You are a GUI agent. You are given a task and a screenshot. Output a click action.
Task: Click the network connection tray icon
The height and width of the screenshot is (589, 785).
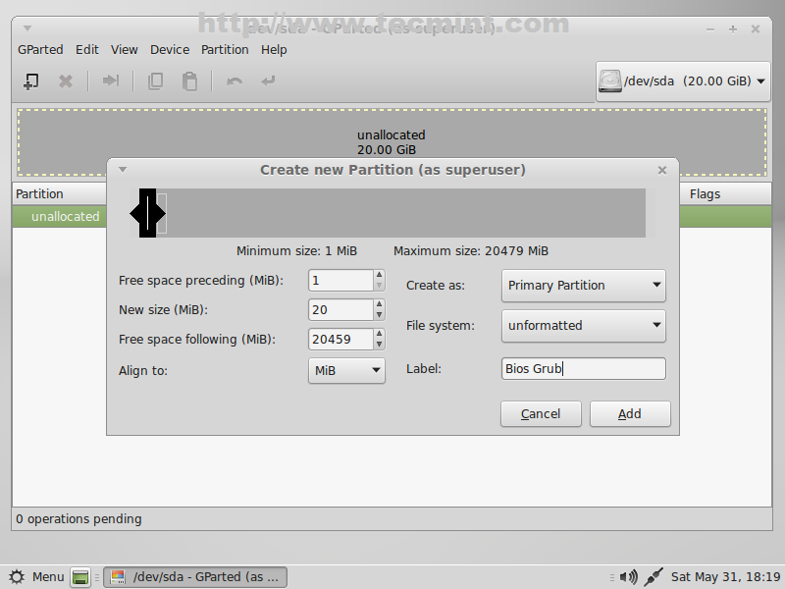654,577
